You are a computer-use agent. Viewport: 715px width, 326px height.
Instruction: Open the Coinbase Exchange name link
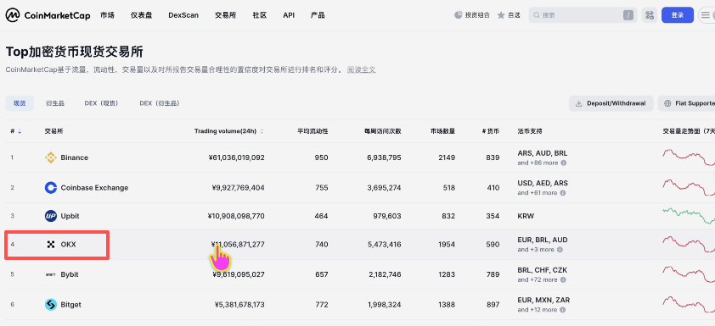(x=94, y=188)
